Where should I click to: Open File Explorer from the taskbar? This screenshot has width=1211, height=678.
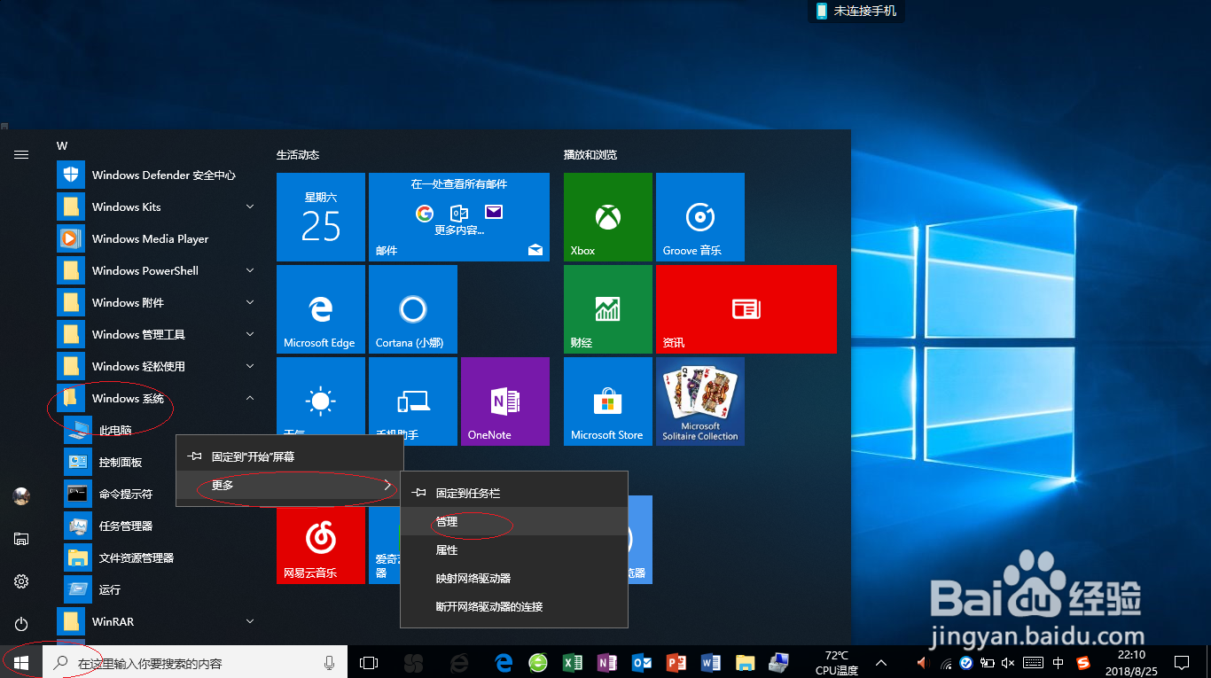[746, 662]
